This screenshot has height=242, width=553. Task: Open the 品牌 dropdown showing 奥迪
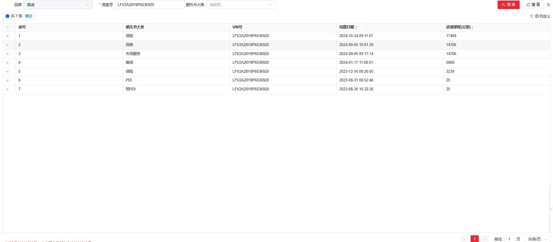[x=58, y=5]
